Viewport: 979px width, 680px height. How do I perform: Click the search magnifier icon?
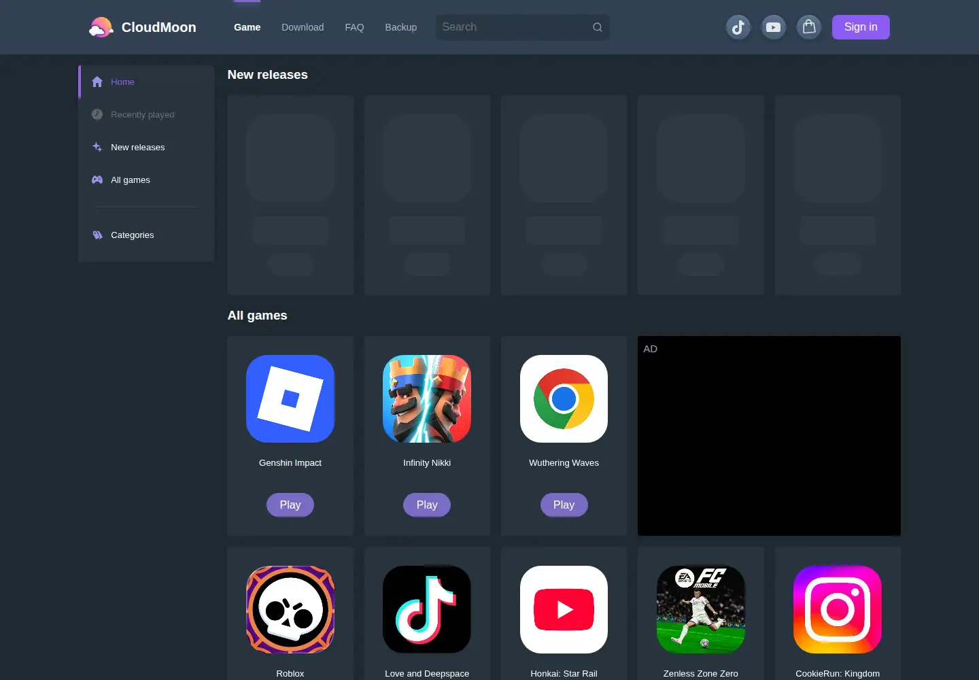598,27
